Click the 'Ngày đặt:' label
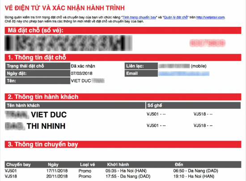 tap(38, 73)
